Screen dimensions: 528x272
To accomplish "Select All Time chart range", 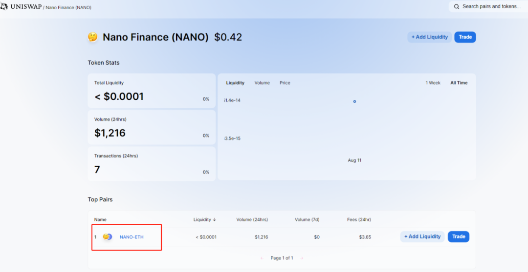I will pyautogui.click(x=459, y=83).
